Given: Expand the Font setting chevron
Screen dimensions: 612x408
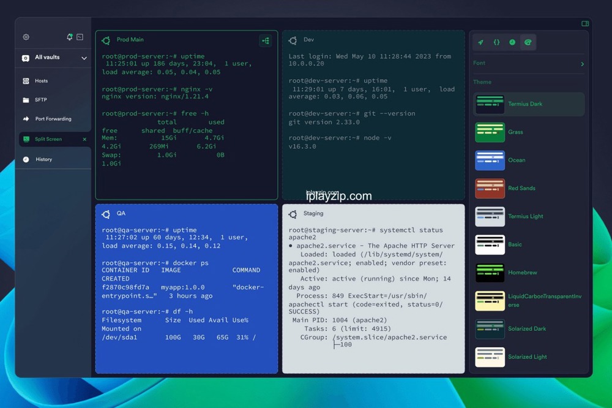Looking at the screenshot, I should [583, 64].
